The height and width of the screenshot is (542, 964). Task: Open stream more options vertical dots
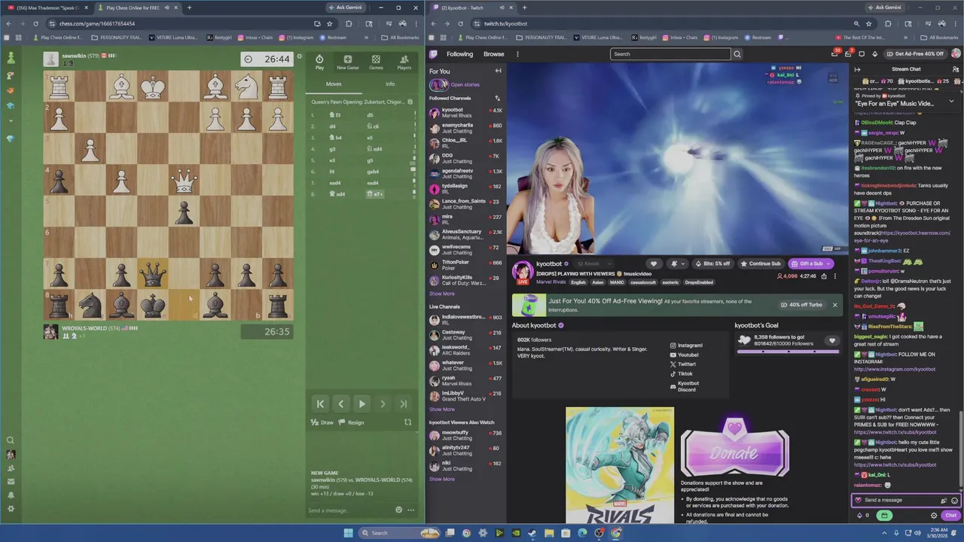click(x=834, y=276)
